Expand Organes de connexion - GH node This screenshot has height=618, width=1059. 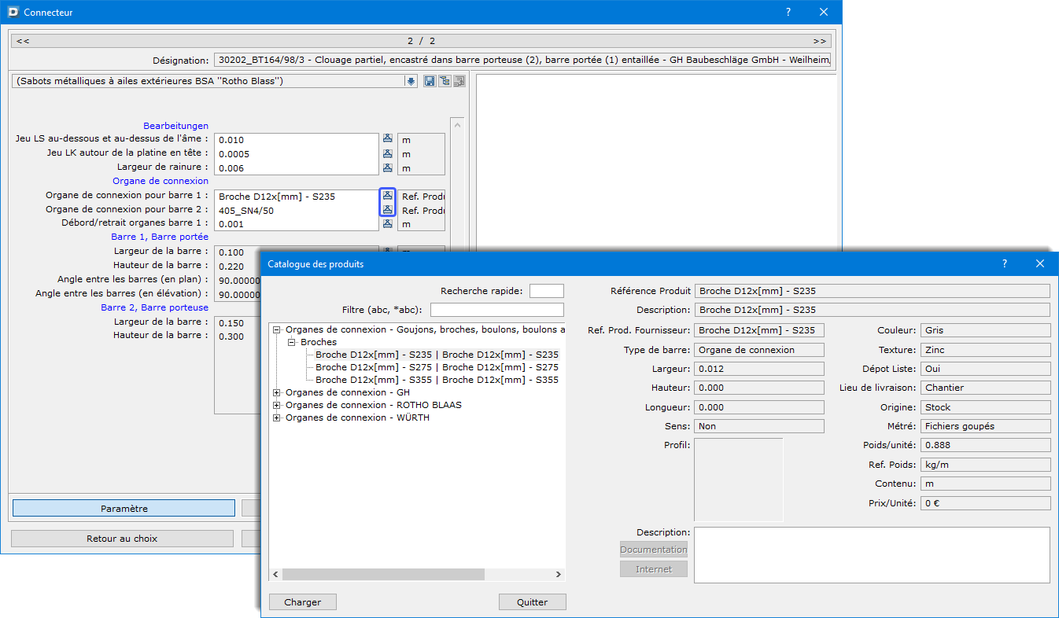pos(276,392)
